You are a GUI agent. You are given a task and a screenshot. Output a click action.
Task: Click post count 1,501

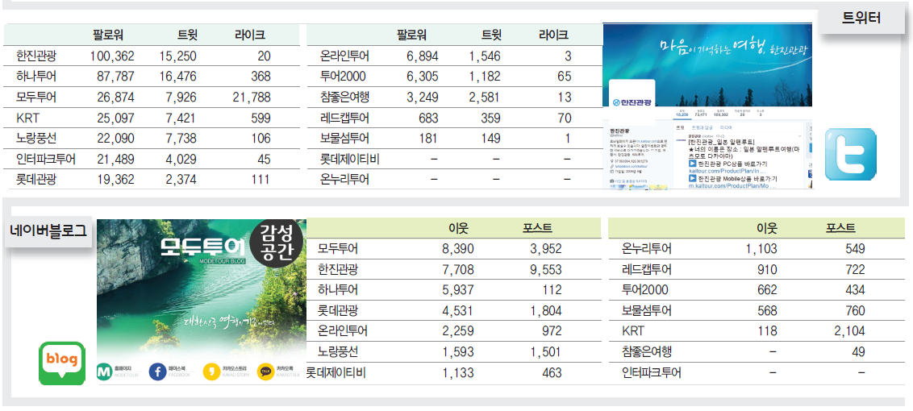coord(545,351)
